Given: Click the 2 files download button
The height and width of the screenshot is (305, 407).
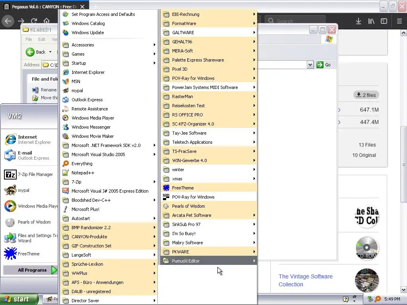Looking at the screenshot, I should pos(366,95).
